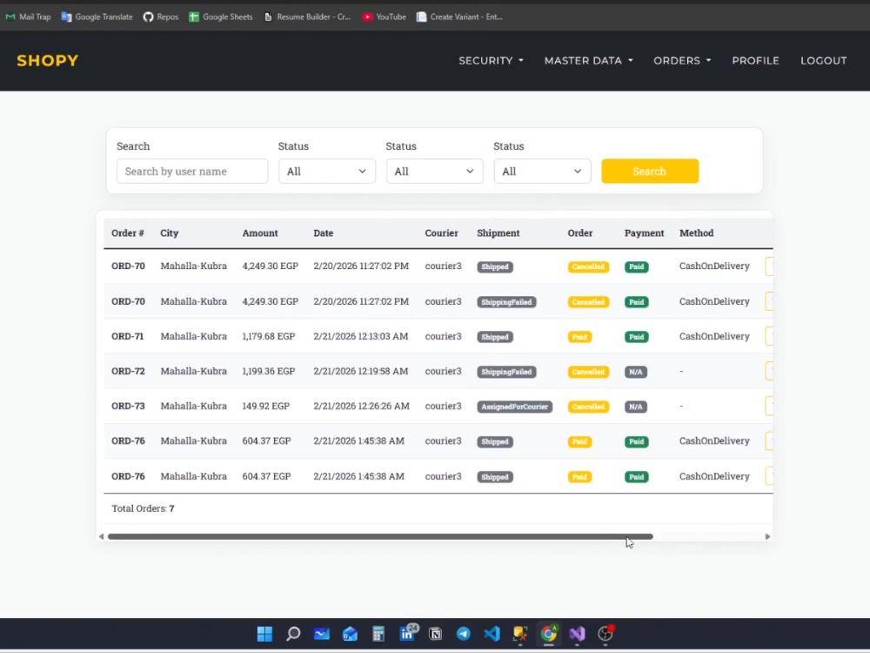Click the Courier column header
This screenshot has width=870, height=653.
click(x=441, y=233)
